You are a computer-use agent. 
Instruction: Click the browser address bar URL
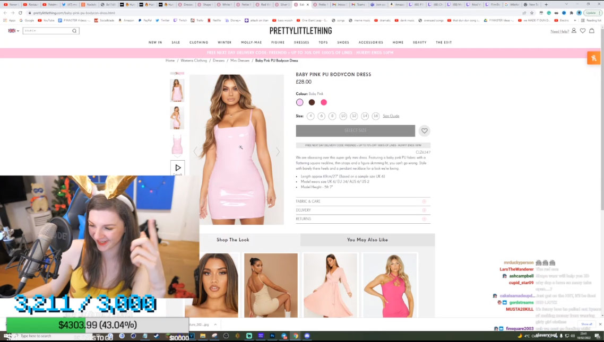(74, 13)
